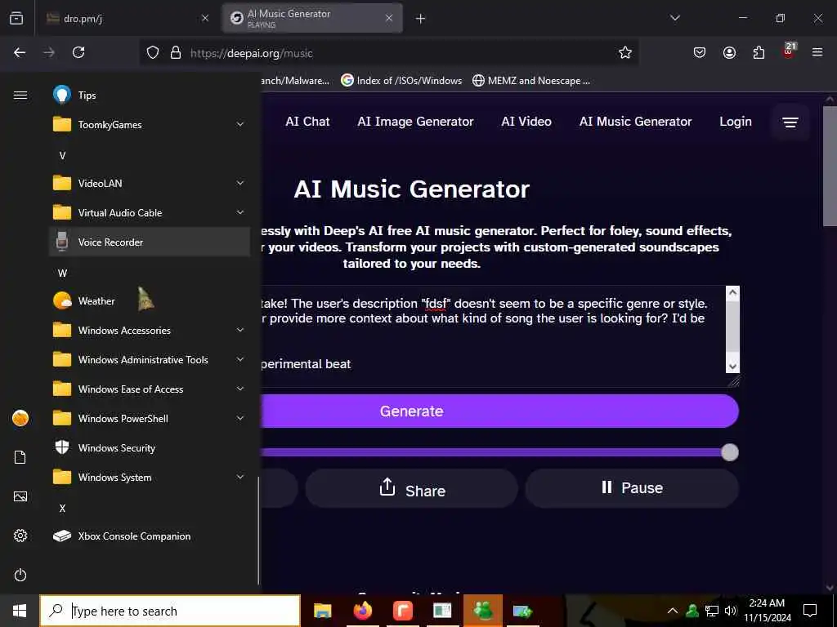Launch Voice Recorder from the app list

150,242
